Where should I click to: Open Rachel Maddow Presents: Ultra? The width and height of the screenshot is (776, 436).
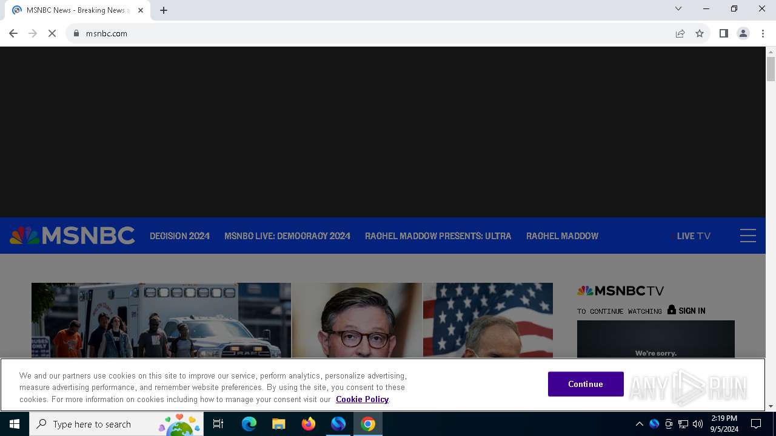(x=438, y=236)
